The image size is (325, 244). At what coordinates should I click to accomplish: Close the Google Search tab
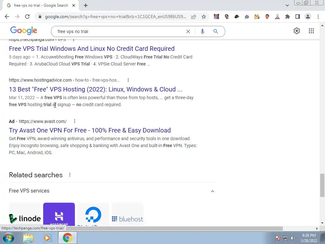(74, 6)
